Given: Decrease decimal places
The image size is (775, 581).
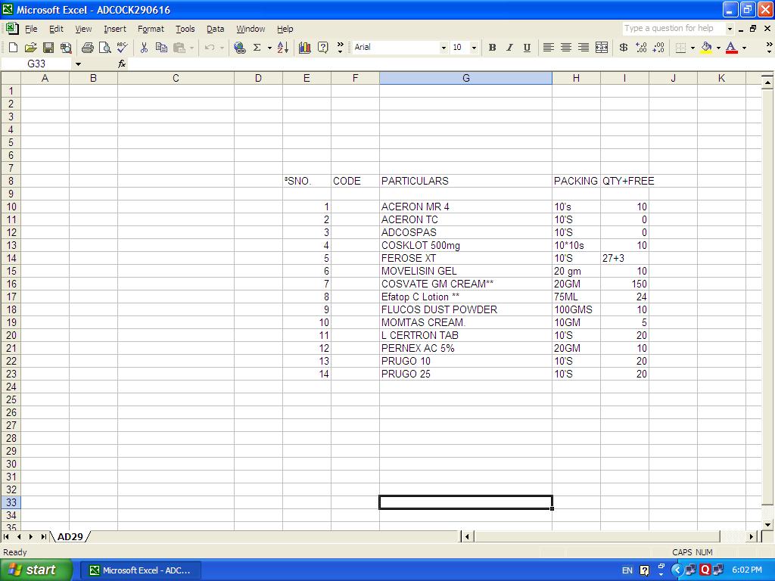Looking at the screenshot, I should (x=658, y=48).
